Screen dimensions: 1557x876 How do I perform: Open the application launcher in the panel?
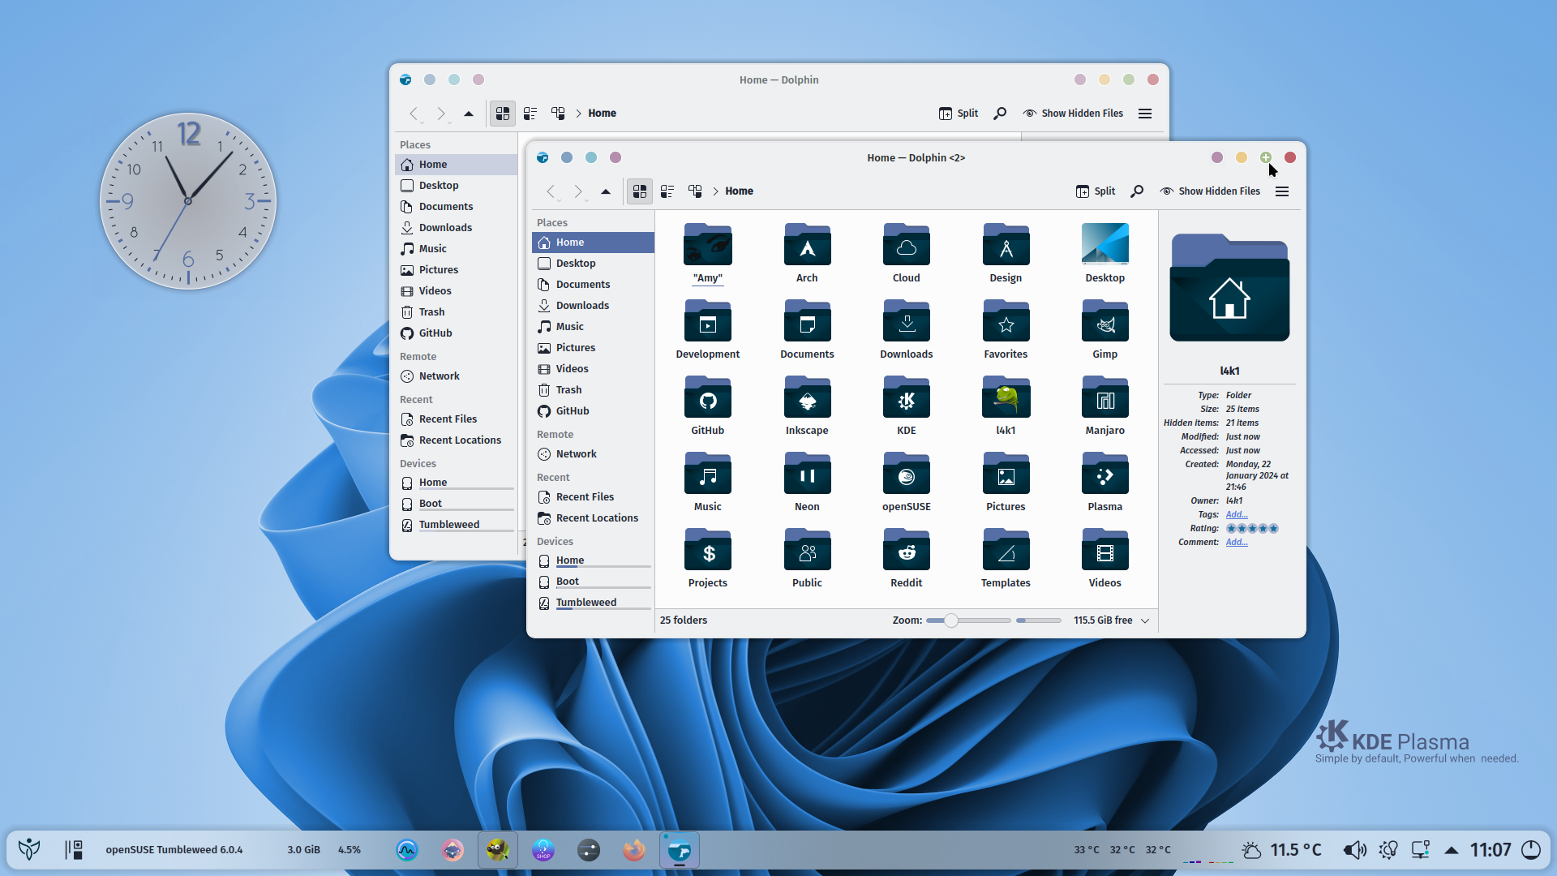pos(29,849)
